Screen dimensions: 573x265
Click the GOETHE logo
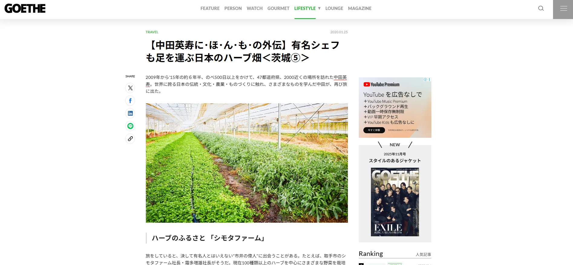coord(25,8)
